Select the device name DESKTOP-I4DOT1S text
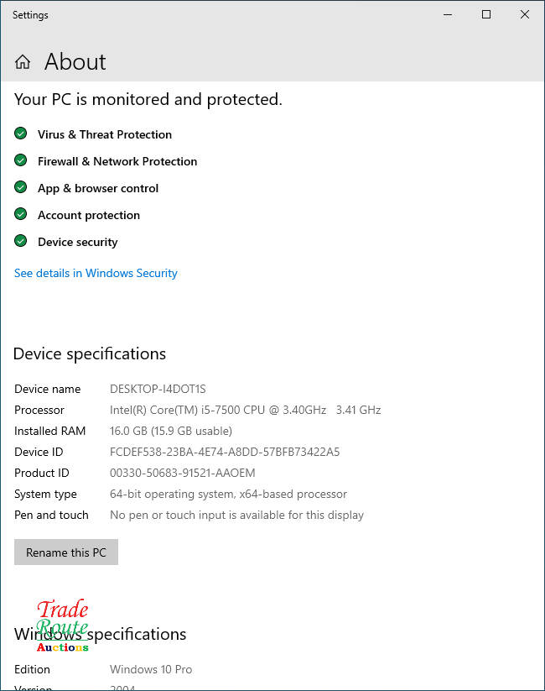This screenshot has height=691, width=545. tap(158, 389)
